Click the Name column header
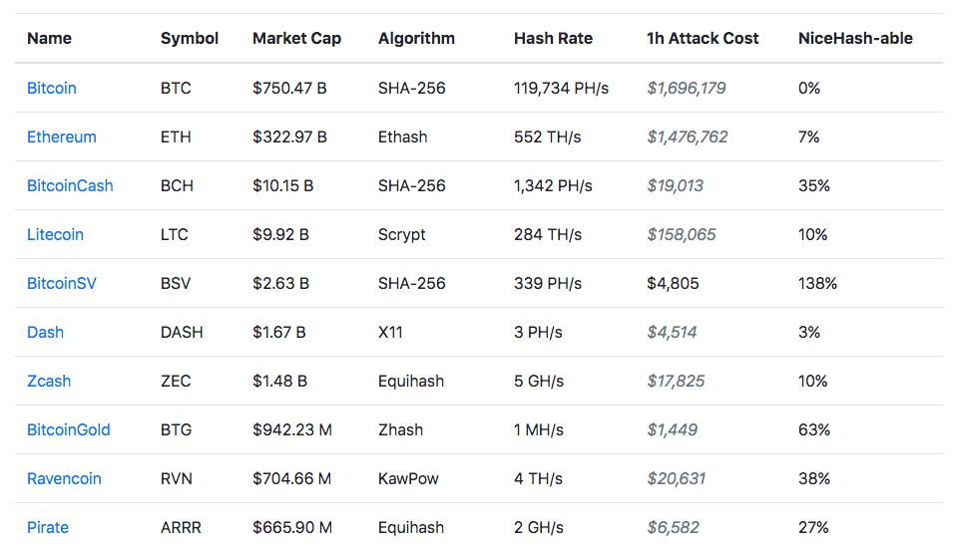Image resolution: width=953 pixels, height=546 pixels. coord(49,39)
